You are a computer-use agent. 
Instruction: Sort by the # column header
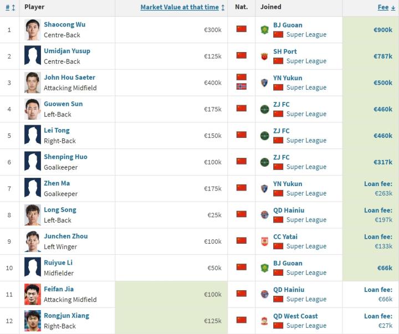coord(10,7)
